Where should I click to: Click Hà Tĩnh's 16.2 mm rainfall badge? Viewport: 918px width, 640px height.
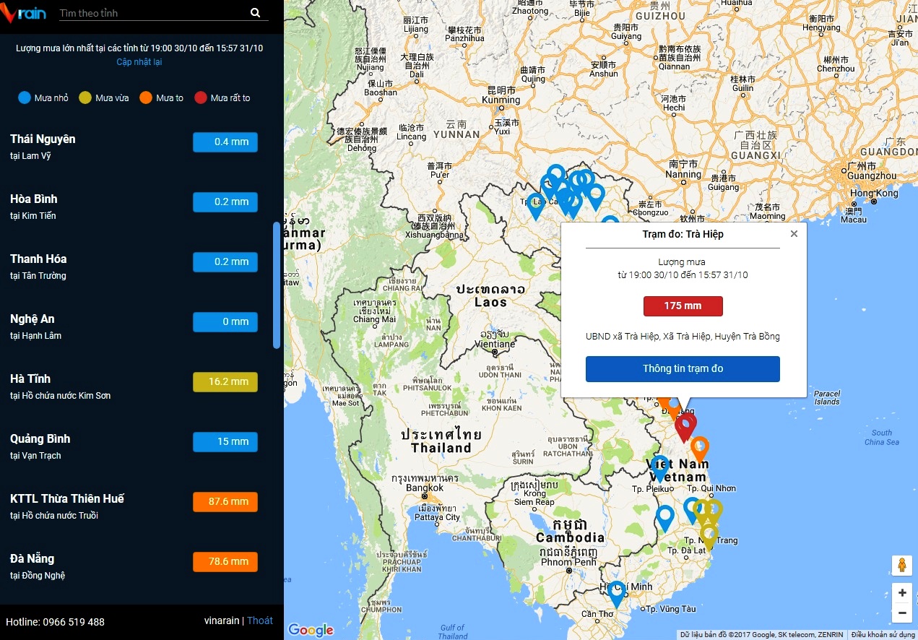pos(225,382)
